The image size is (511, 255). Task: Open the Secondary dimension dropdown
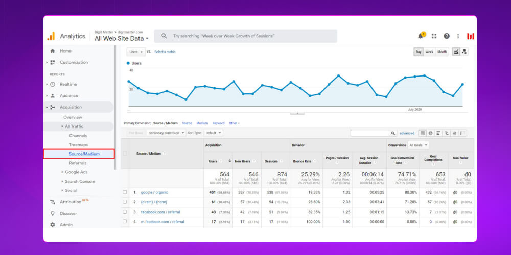pyautogui.click(x=166, y=133)
